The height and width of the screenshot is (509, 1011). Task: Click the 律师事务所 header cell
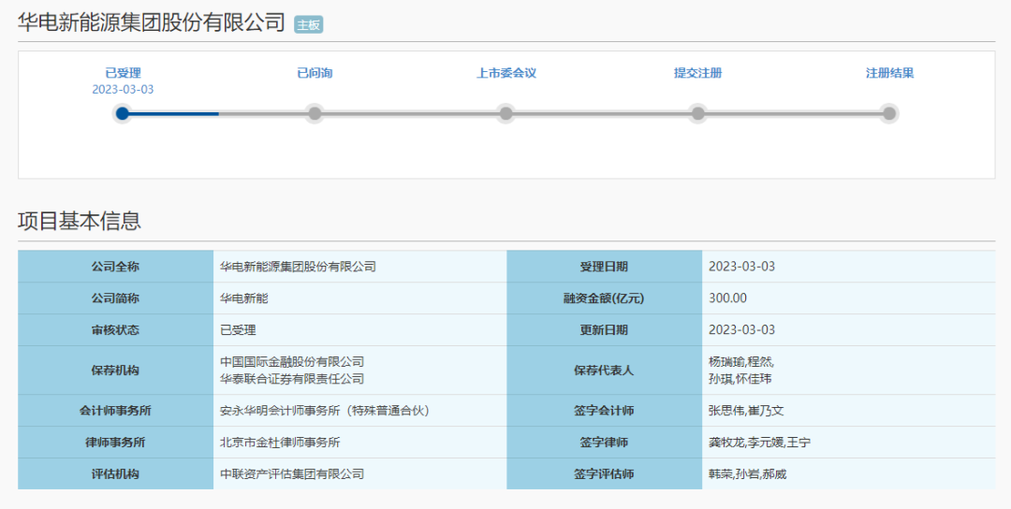(x=115, y=443)
